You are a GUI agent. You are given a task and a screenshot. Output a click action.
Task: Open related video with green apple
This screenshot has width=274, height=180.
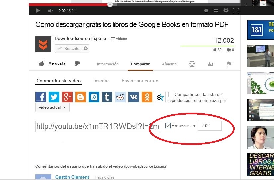pyautogui.click(x=261, y=83)
